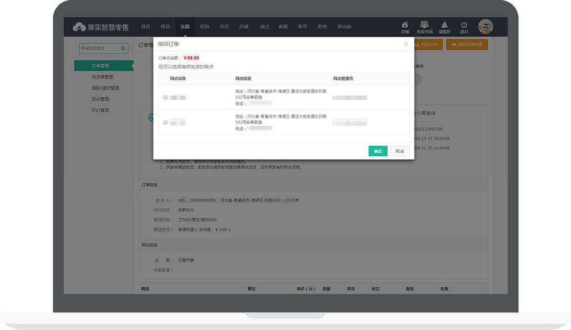Click the orange 返回订单列表 button
This screenshot has width=571, height=330.
click(467, 44)
